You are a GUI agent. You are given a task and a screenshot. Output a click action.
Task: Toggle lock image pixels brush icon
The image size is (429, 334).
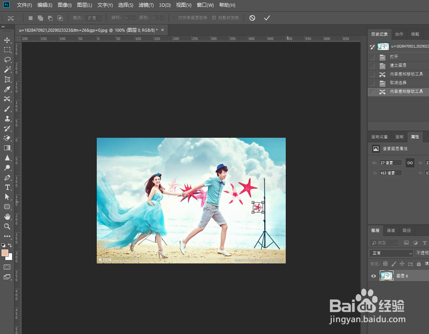[x=394, y=264]
